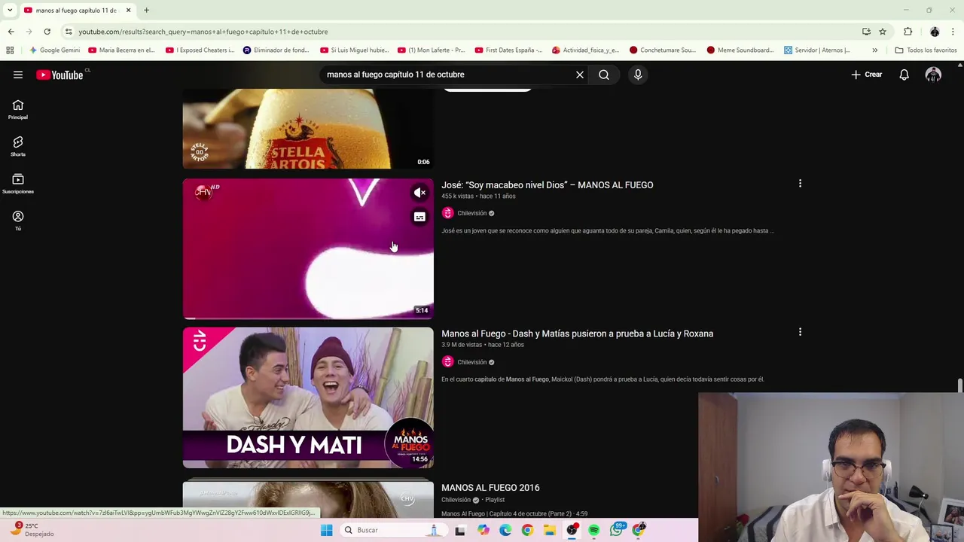Screen dimensions: 964x542
Task: Open the Chilevisión channel under the Dash y Matías video
Action: click(x=472, y=362)
